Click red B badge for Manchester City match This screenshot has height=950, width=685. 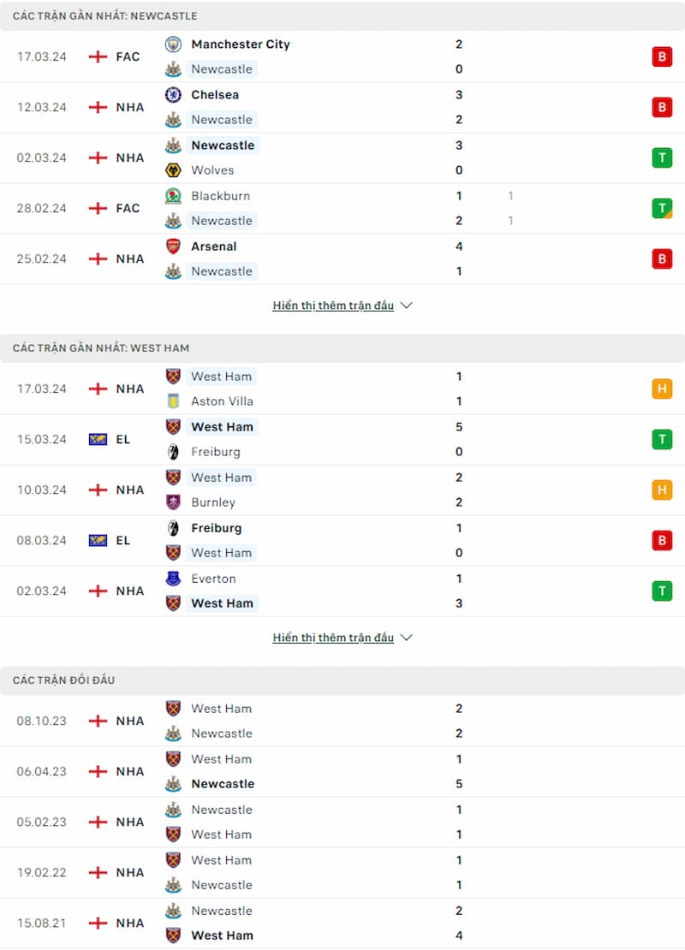[662, 57]
